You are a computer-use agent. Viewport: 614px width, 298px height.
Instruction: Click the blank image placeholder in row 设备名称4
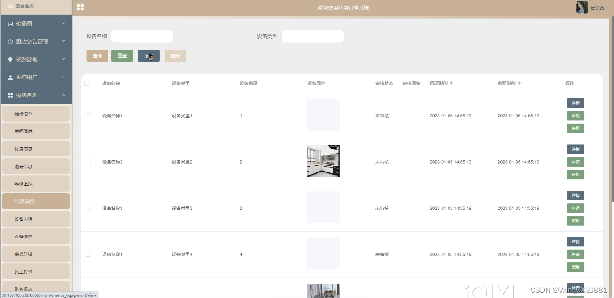[x=324, y=254]
